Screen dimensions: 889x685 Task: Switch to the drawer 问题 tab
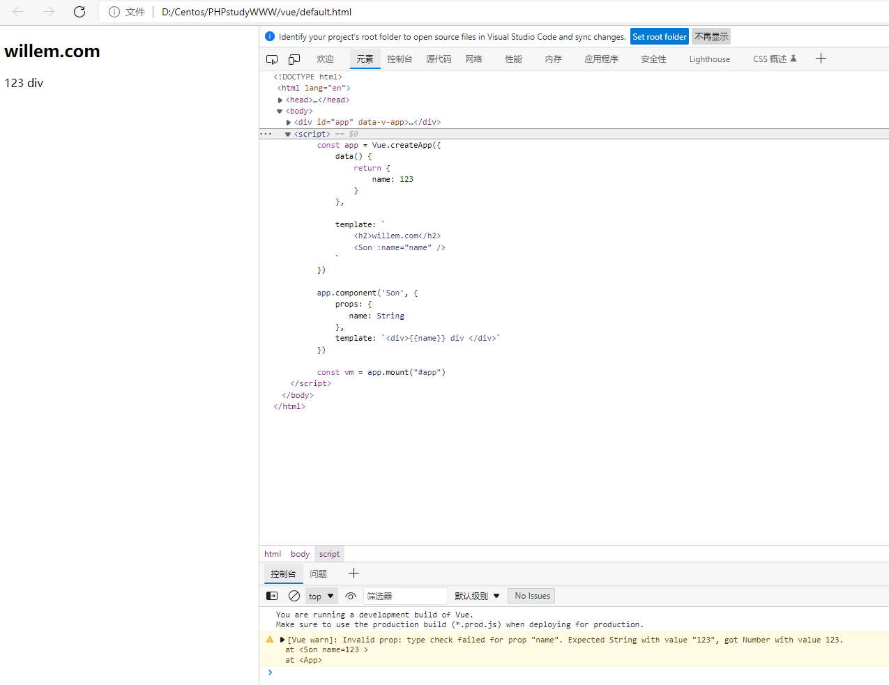tap(318, 574)
